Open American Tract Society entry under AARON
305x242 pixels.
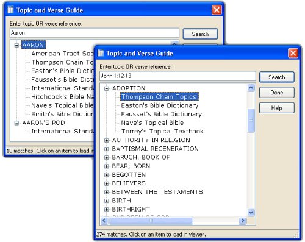(x=62, y=54)
